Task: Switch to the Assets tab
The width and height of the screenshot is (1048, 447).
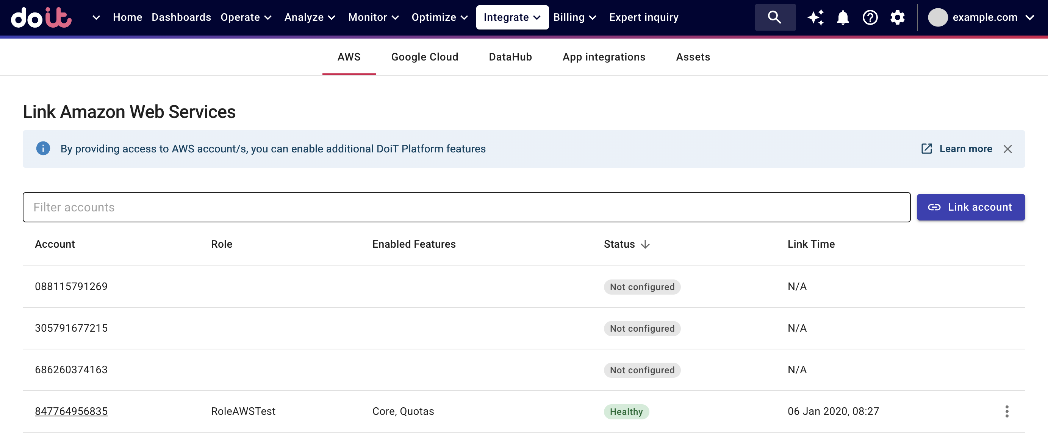Action: tap(693, 57)
